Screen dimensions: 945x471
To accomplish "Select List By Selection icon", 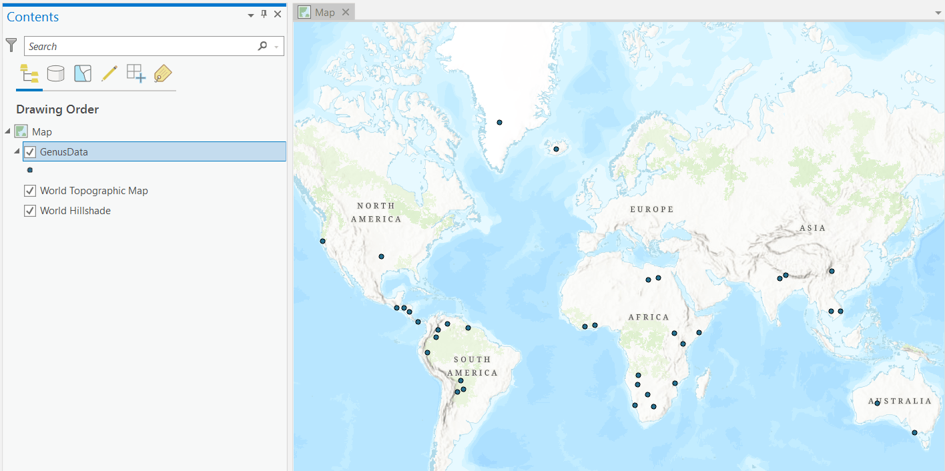I will [x=83, y=73].
